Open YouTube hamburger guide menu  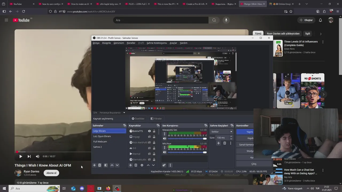tap(6, 20)
